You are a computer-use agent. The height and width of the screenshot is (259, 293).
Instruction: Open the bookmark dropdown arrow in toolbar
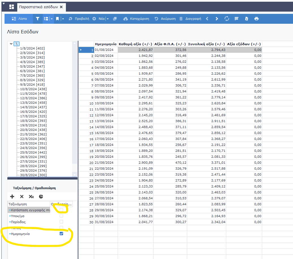pyautogui.click(x=63, y=19)
